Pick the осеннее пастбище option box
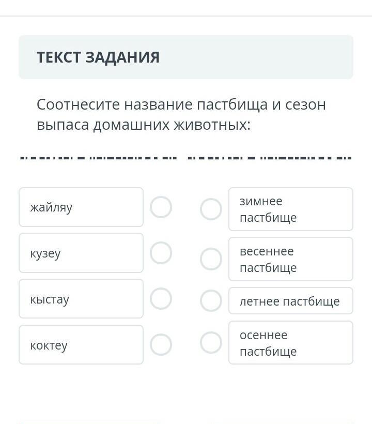This screenshot has width=372, height=424. tap(291, 343)
